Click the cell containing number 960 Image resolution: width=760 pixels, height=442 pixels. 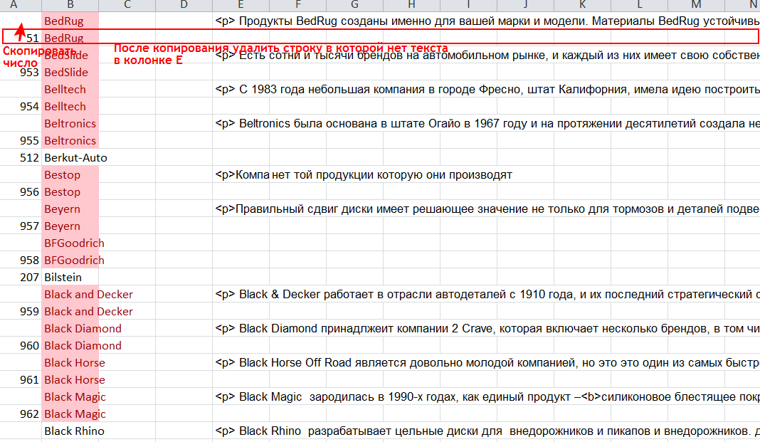[x=21, y=345]
